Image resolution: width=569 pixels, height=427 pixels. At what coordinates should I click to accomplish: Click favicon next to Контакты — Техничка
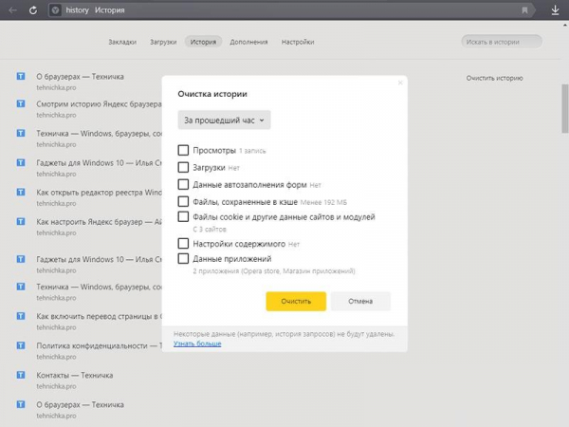(22, 376)
